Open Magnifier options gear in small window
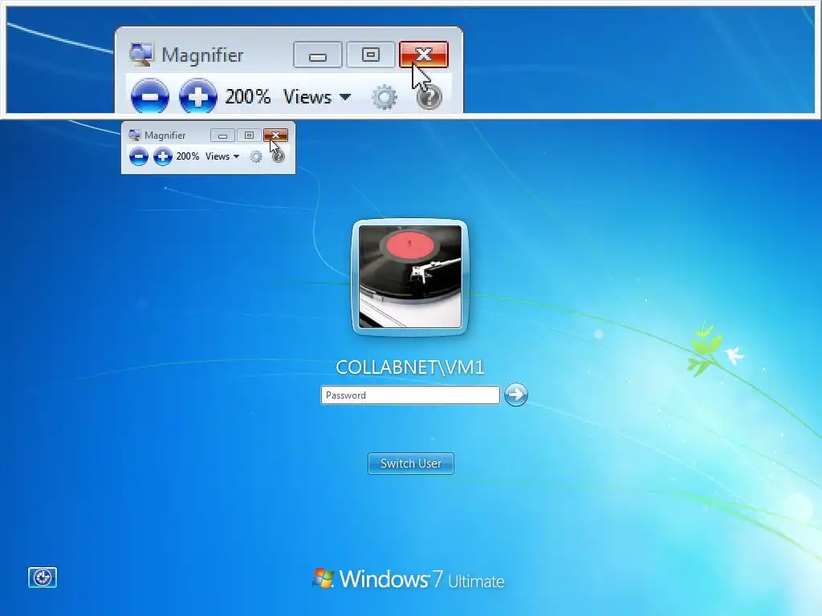The width and height of the screenshot is (822, 616). pyautogui.click(x=256, y=156)
